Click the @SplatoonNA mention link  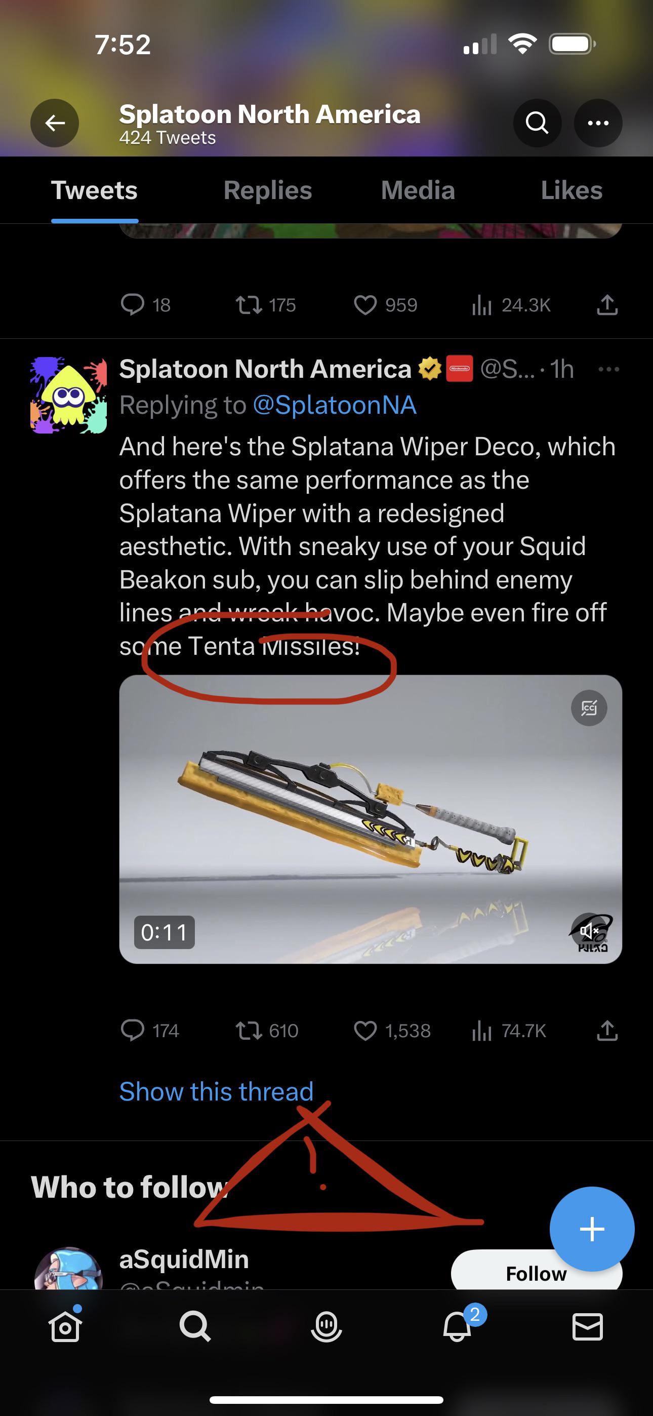[334, 406]
